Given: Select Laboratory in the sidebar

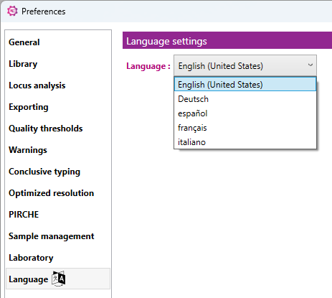Looking at the screenshot, I should pos(31,258).
